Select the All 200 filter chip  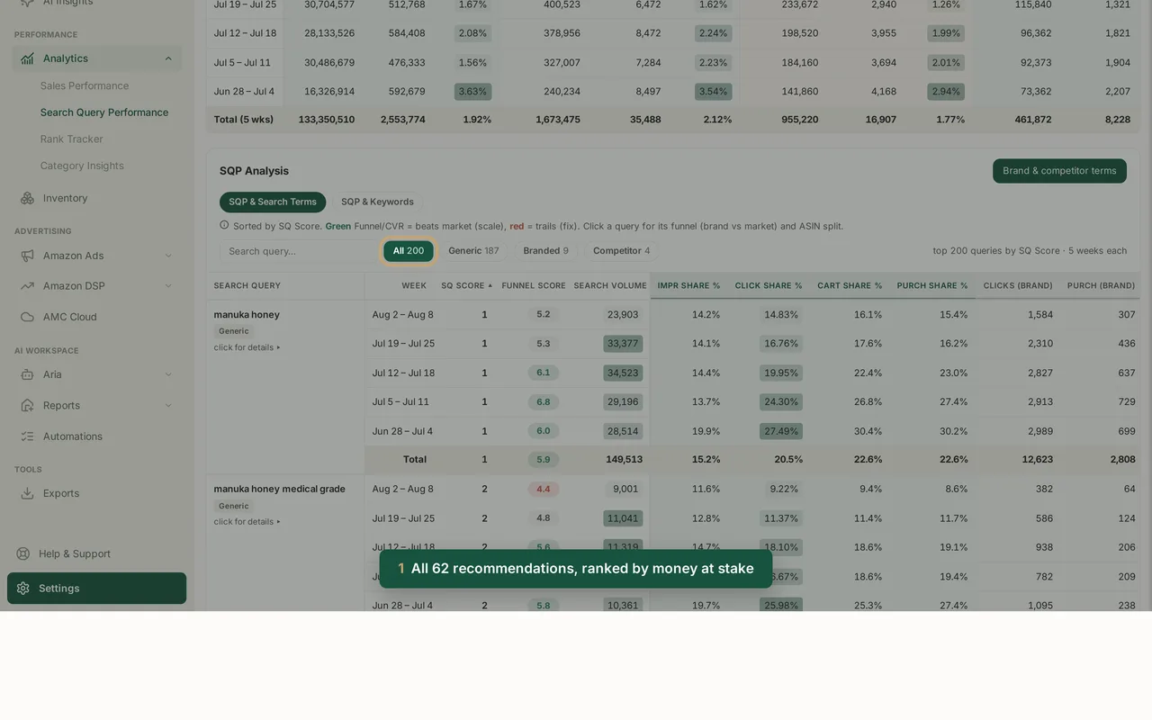point(409,251)
